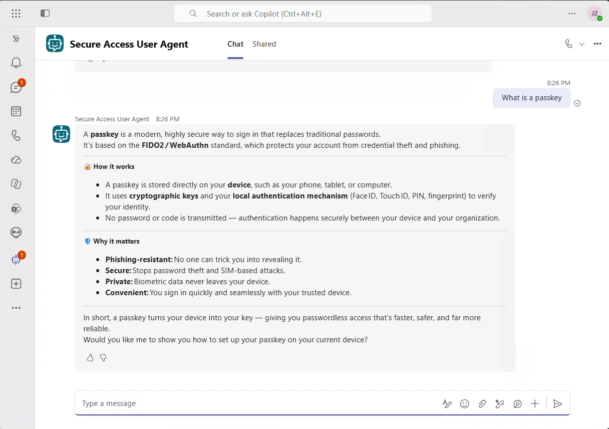609x429 pixels.
Task: Show more apps via sidebar ellipsis
Action: [16, 308]
